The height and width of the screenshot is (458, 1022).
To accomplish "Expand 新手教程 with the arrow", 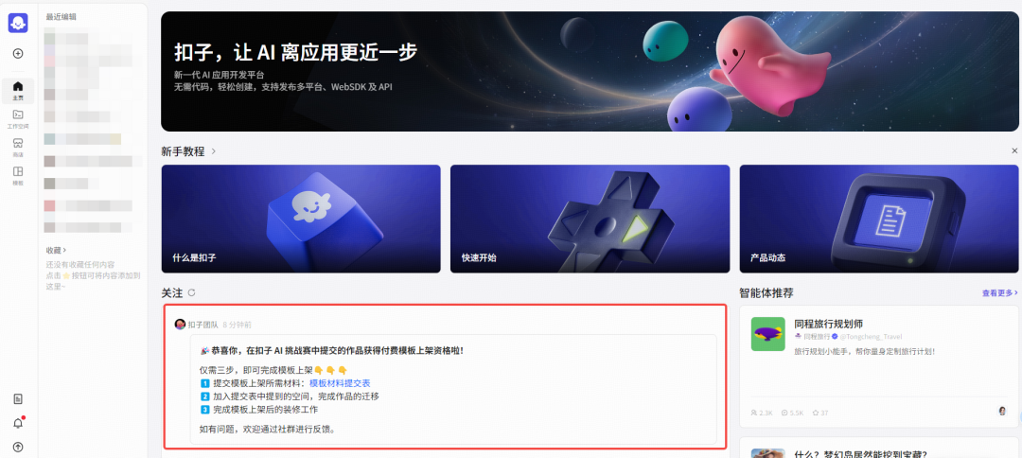I will pos(214,151).
